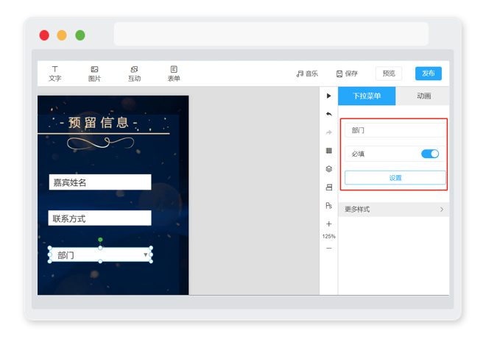This screenshot has width=486, height=339.
Task: Open the layers stack icon
Action: click(329, 168)
